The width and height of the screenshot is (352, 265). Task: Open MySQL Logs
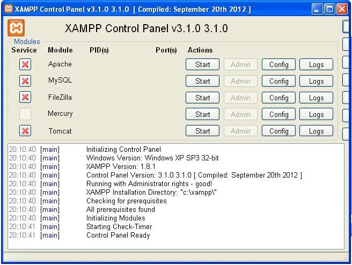pyautogui.click(x=316, y=81)
